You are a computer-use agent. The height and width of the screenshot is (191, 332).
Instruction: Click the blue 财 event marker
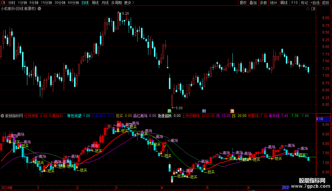[204, 111]
